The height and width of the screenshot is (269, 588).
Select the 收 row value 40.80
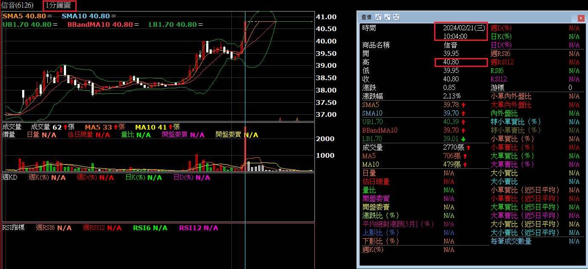point(451,79)
